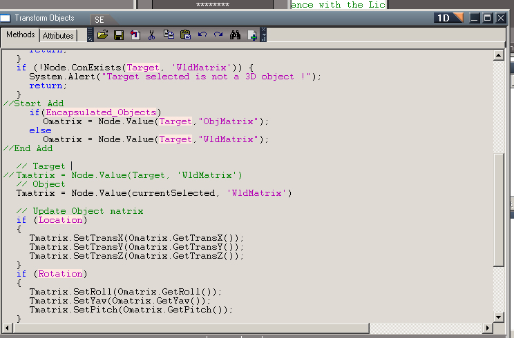Click the "// Target" comment line

[x=41, y=166]
